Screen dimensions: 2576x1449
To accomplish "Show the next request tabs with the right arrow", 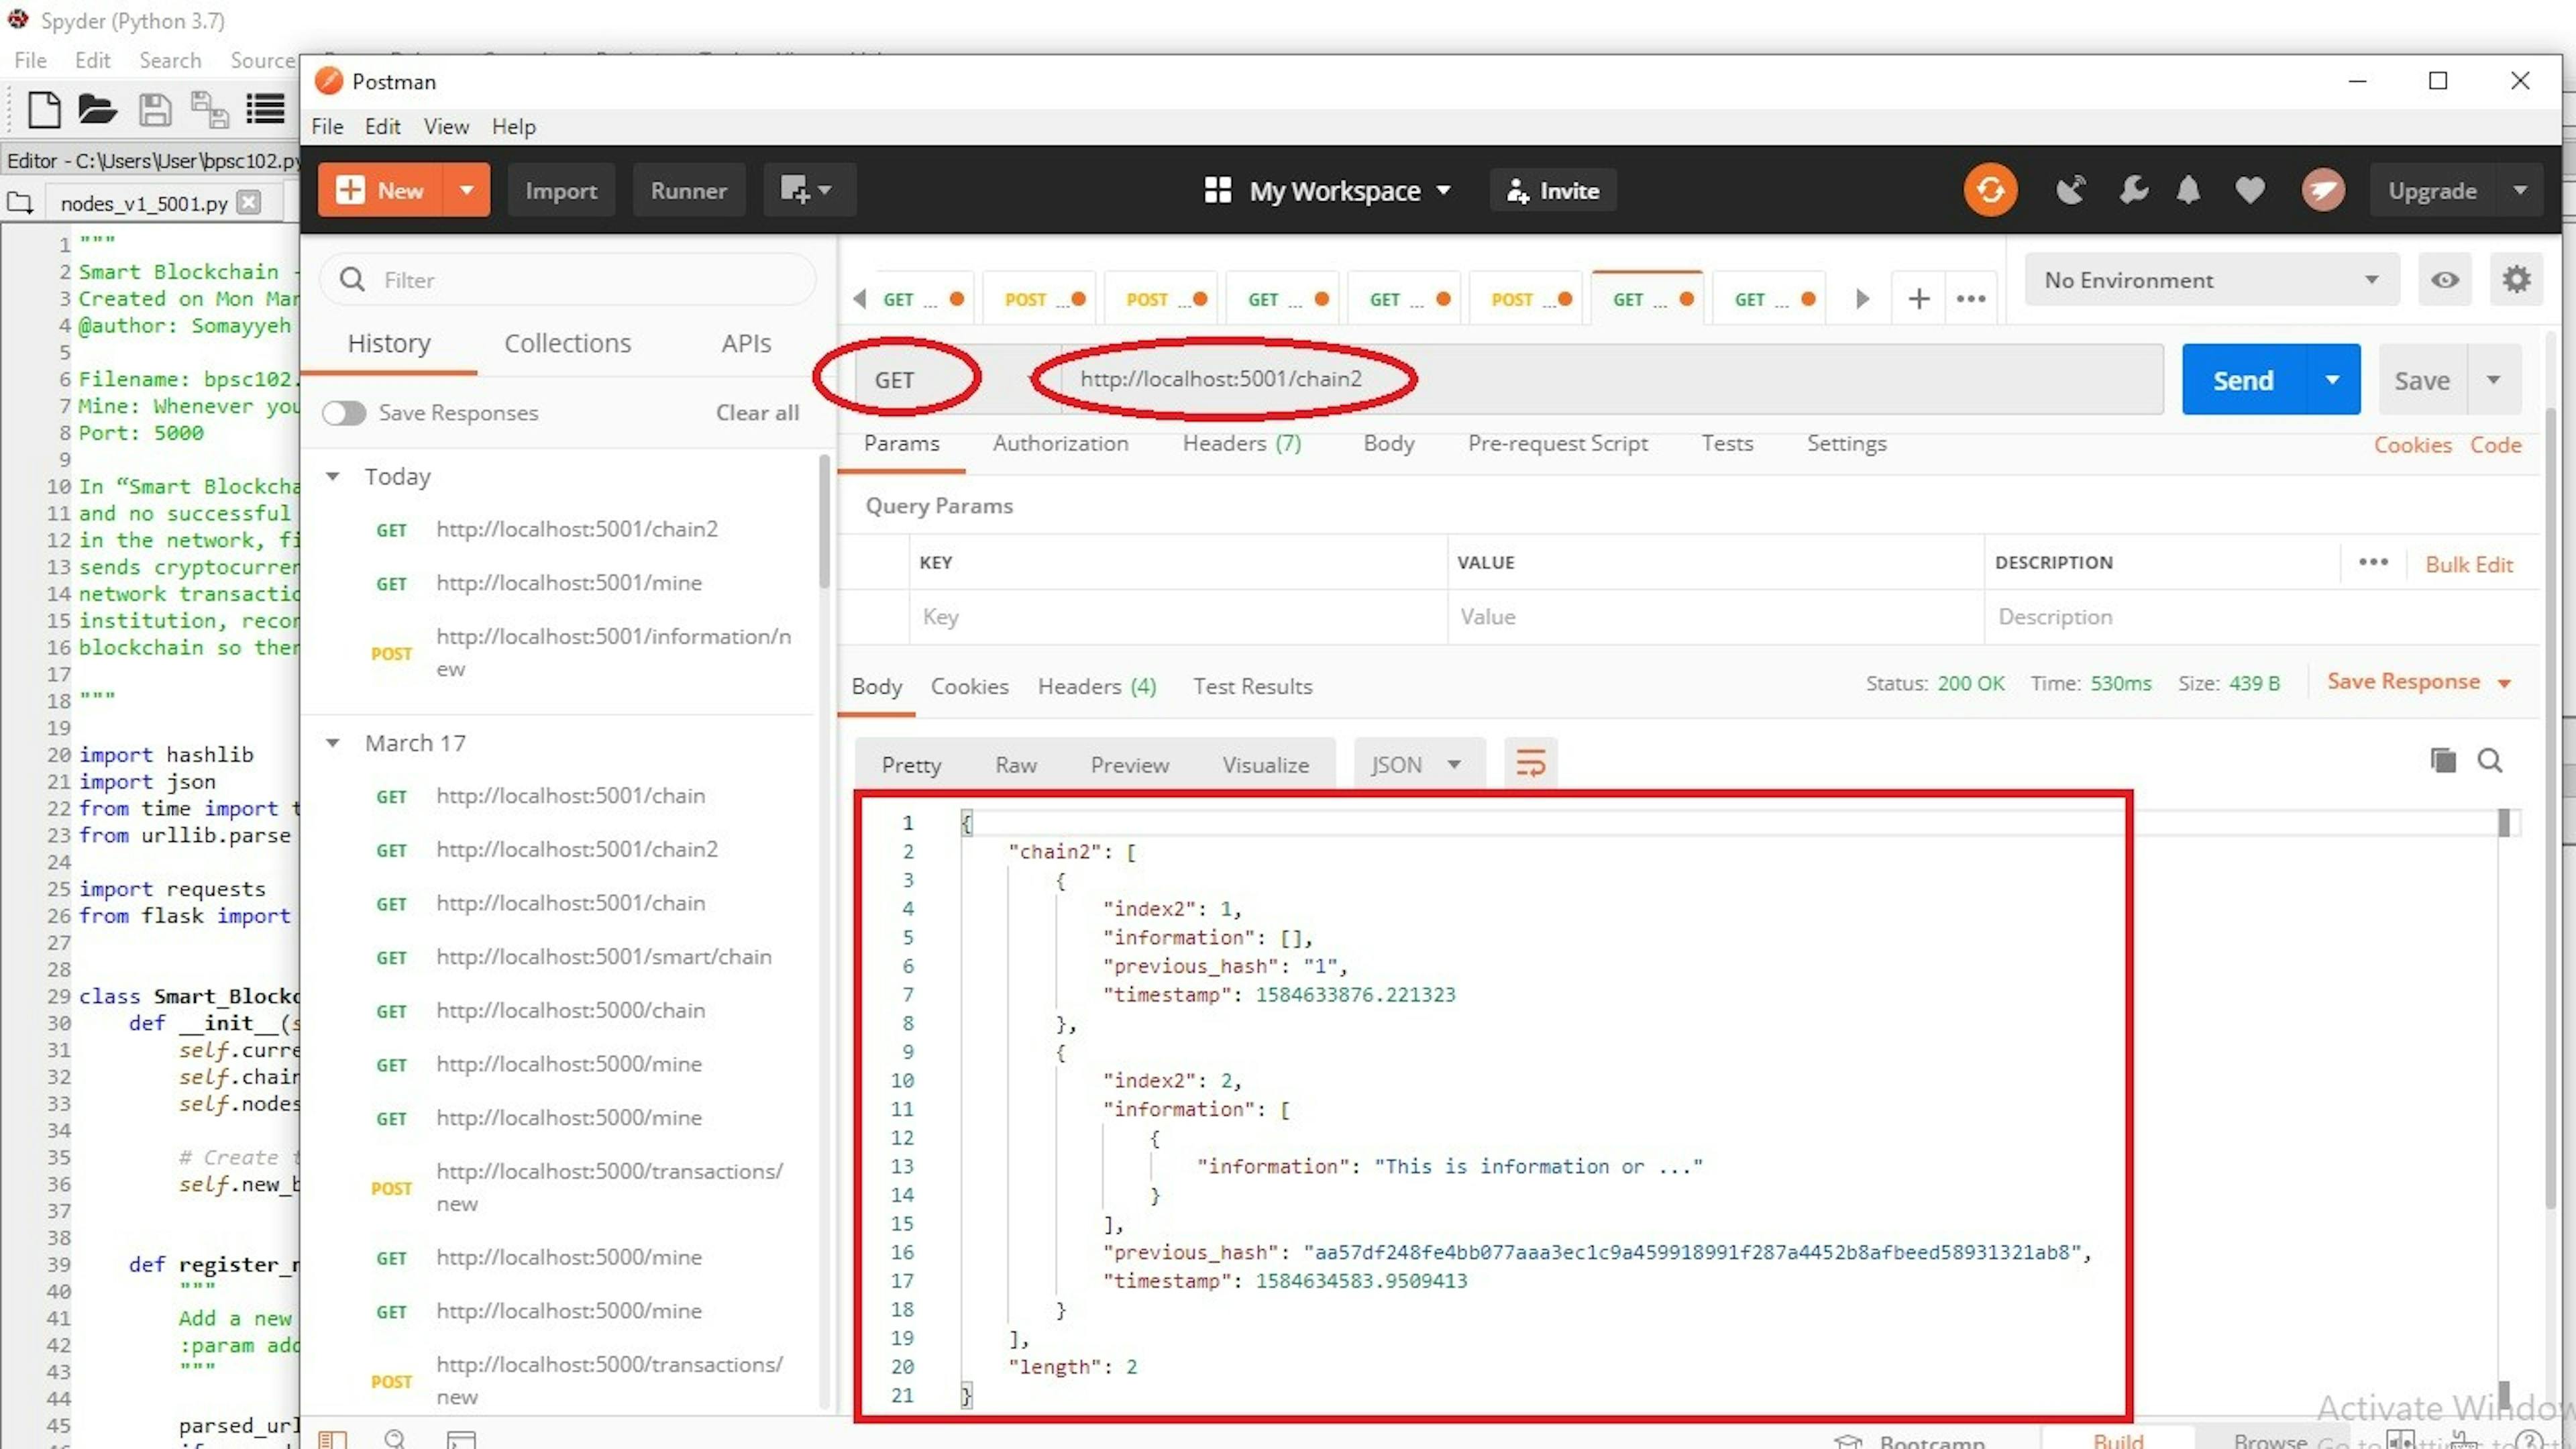I will (1861, 299).
